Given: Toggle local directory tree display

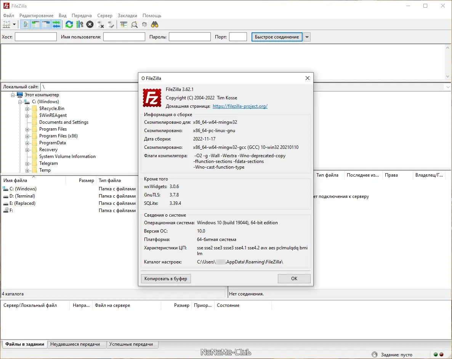Looking at the screenshot, I should click(x=36, y=24).
